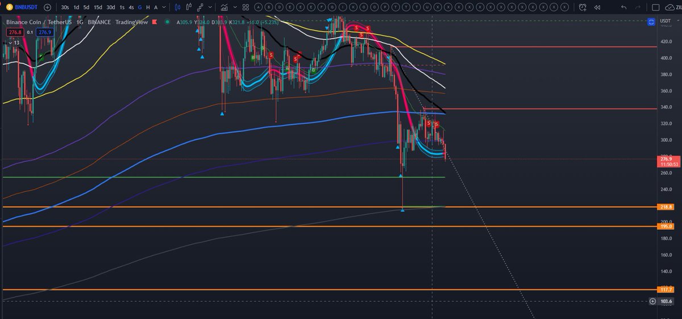682x319 pixels.
Task: Click the 0.1 spread value
Action: [30, 32]
